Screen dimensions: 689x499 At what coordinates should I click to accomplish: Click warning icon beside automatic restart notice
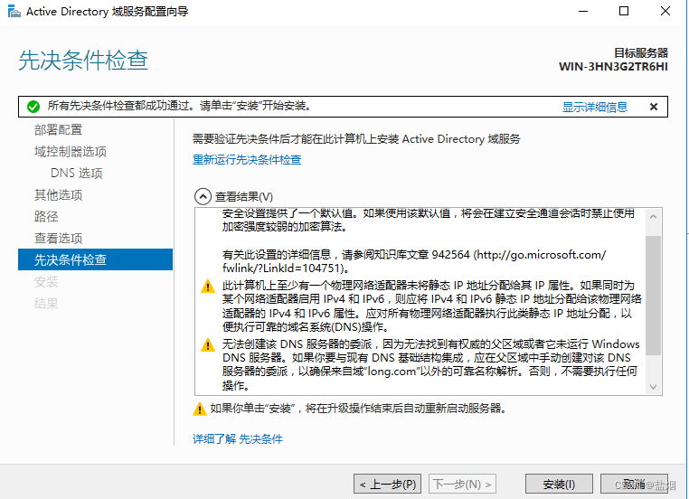click(x=200, y=409)
